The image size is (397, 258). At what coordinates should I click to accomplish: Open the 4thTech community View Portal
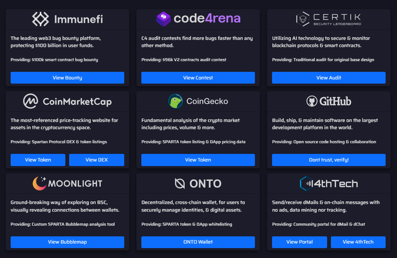[x=299, y=242]
